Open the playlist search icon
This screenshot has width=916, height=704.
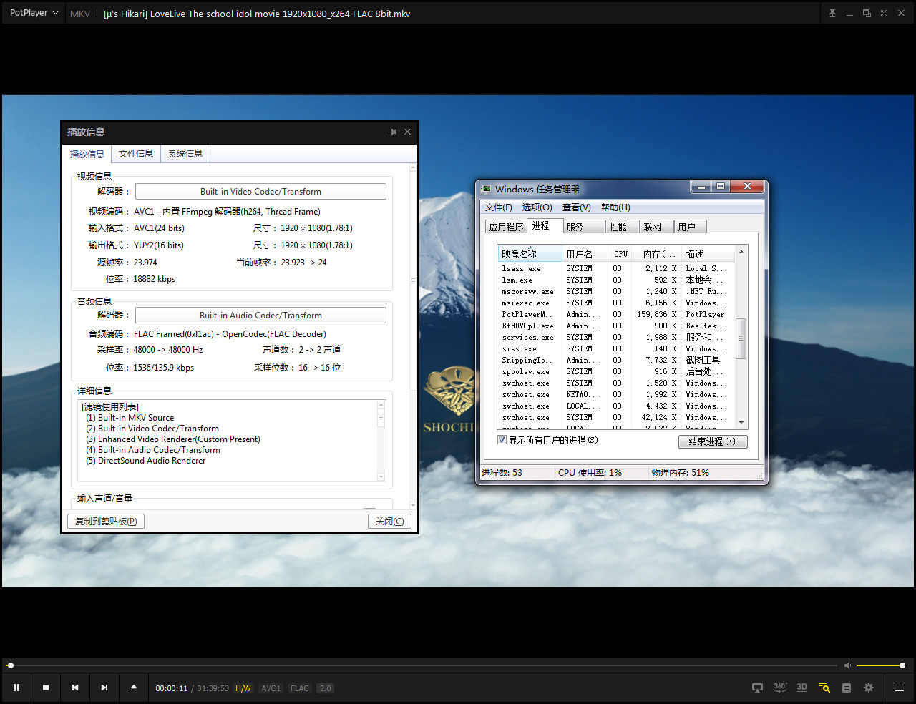[x=824, y=688]
